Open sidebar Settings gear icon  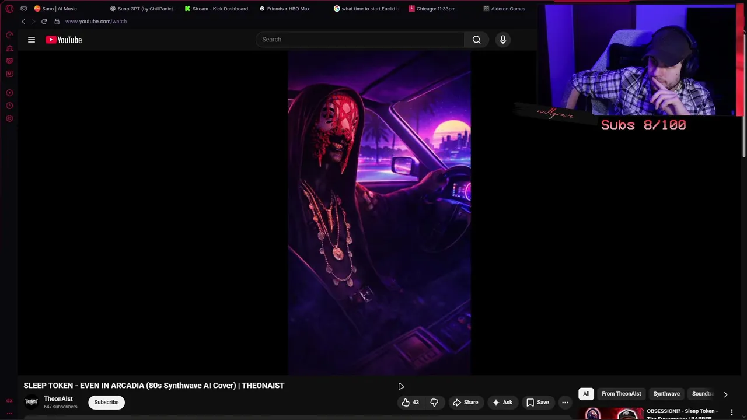(x=9, y=118)
